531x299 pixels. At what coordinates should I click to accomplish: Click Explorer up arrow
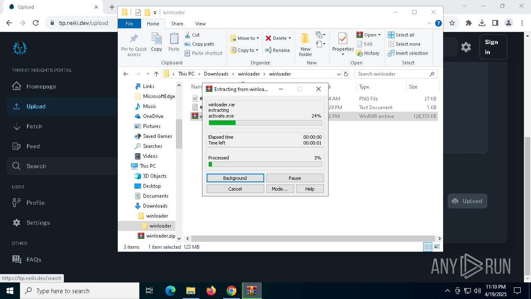coord(156,74)
